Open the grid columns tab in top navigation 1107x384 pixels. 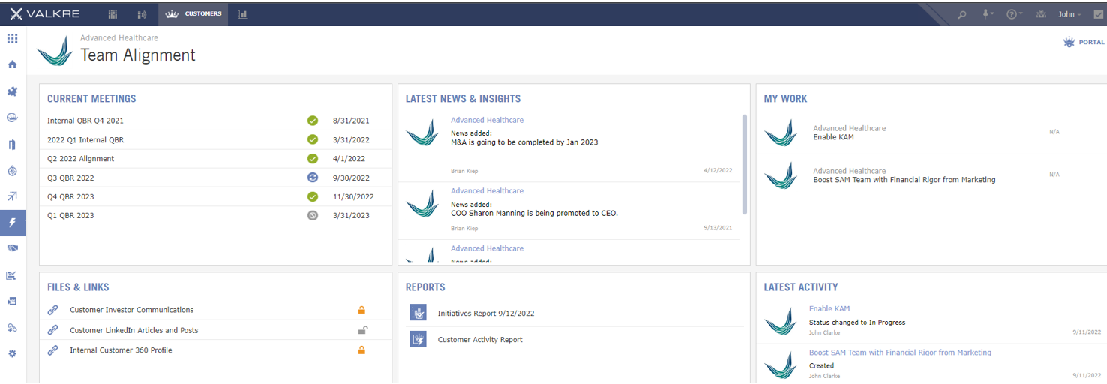113,13
